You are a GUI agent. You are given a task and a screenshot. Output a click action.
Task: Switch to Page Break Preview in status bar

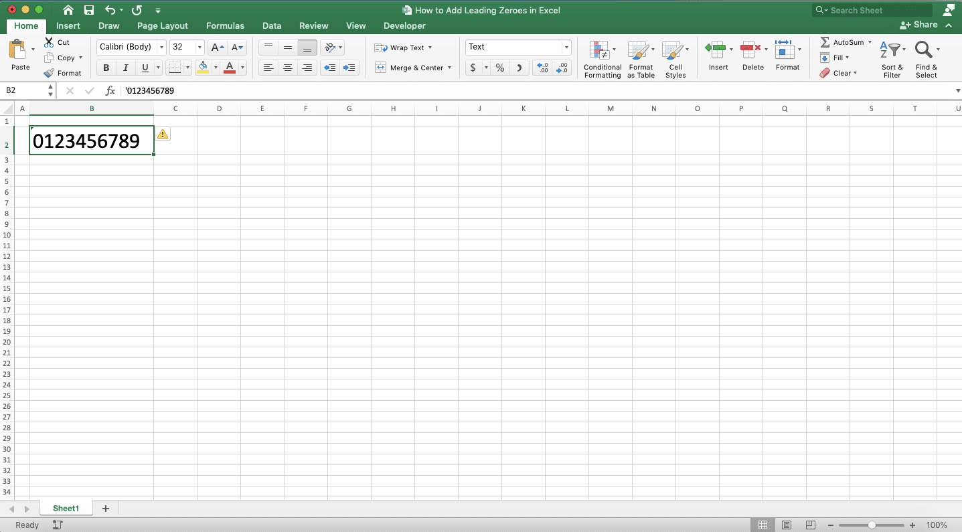pyautogui.click(x=810, y=525)
